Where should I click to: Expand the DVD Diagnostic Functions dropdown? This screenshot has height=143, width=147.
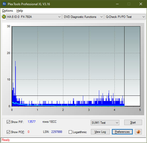coord(83,17)
